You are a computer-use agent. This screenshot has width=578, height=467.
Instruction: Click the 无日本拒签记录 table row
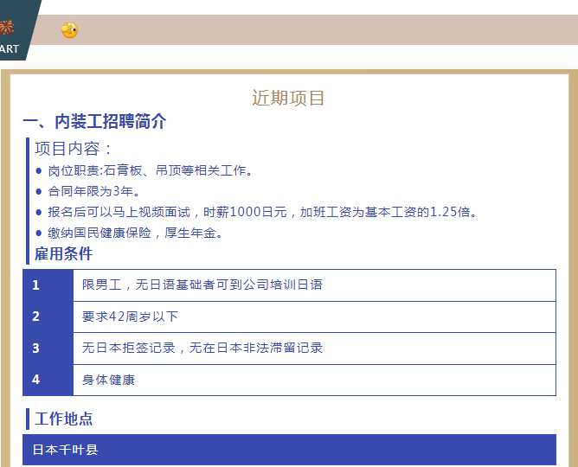[202, 349]
